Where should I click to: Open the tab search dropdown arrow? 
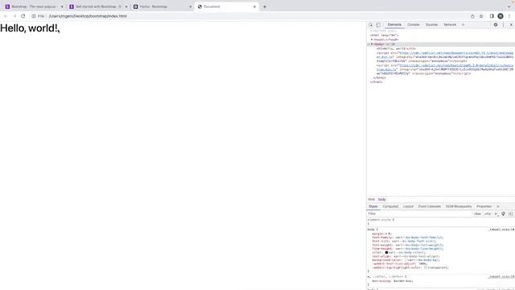[x=509, y=6]
